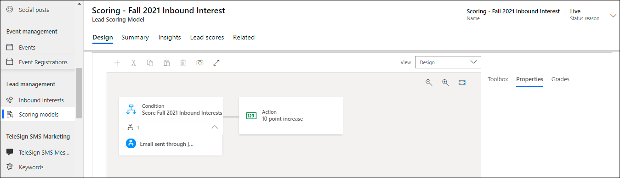The image size is (620, 178).
Task: Click the Copy icon in designer toolbar
Action: 150,63
